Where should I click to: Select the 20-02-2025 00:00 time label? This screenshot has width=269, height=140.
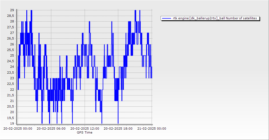tap(18, 129)
